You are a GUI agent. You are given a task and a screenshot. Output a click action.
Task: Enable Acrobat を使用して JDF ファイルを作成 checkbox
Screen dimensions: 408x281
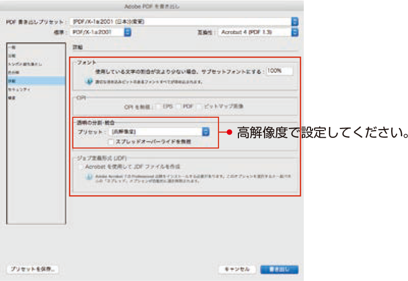coord(81,167)
